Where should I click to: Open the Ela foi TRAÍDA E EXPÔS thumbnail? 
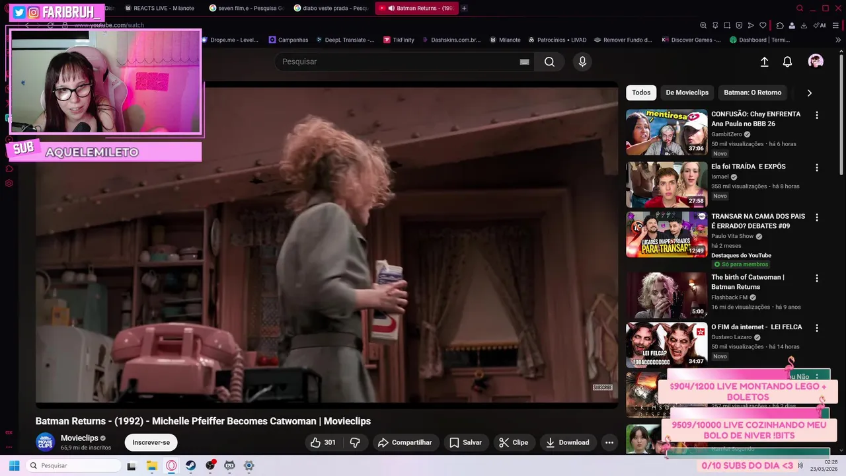(x=666, y=185)
